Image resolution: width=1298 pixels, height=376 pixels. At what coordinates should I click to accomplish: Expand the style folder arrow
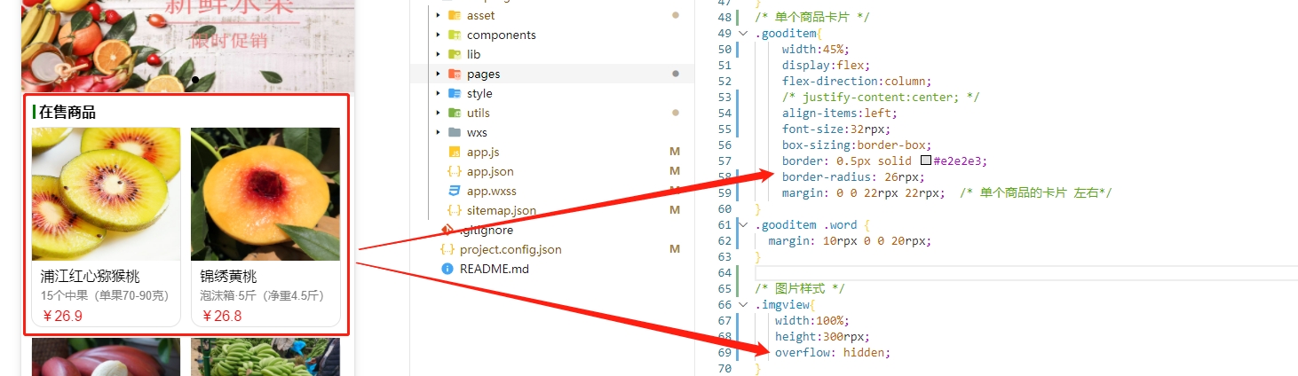click(x=438, y=93)
